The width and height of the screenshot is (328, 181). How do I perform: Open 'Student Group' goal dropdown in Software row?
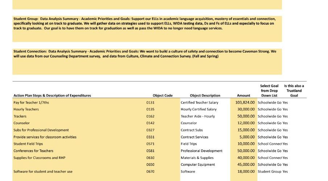click(x=270, y=171)
